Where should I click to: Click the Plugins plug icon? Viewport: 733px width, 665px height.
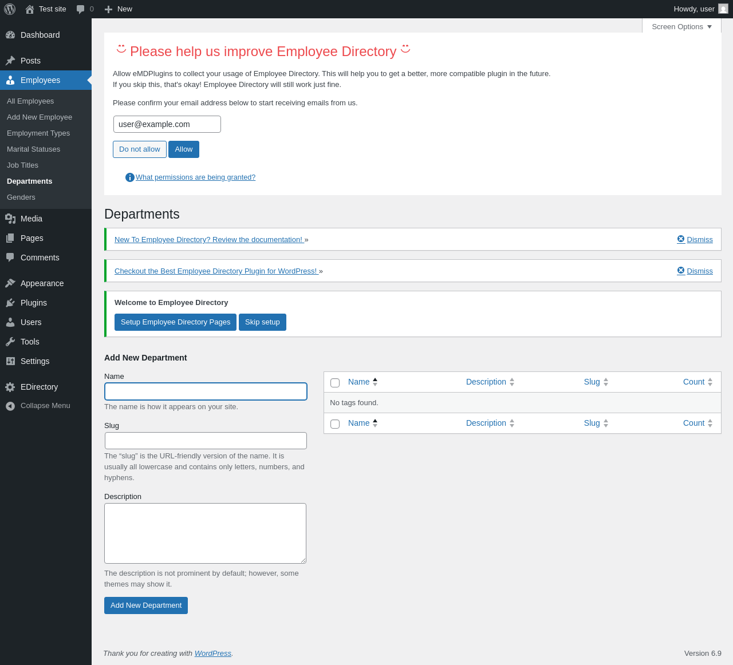click(x=10, y=303)
